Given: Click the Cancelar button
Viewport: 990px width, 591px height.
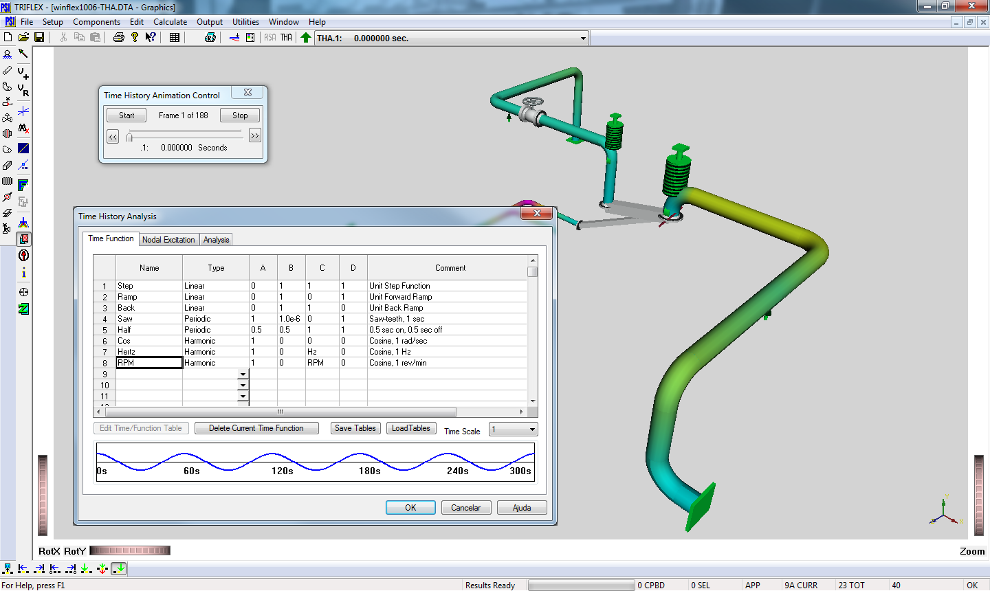Looking at the screenshot, I should point(465,508).
